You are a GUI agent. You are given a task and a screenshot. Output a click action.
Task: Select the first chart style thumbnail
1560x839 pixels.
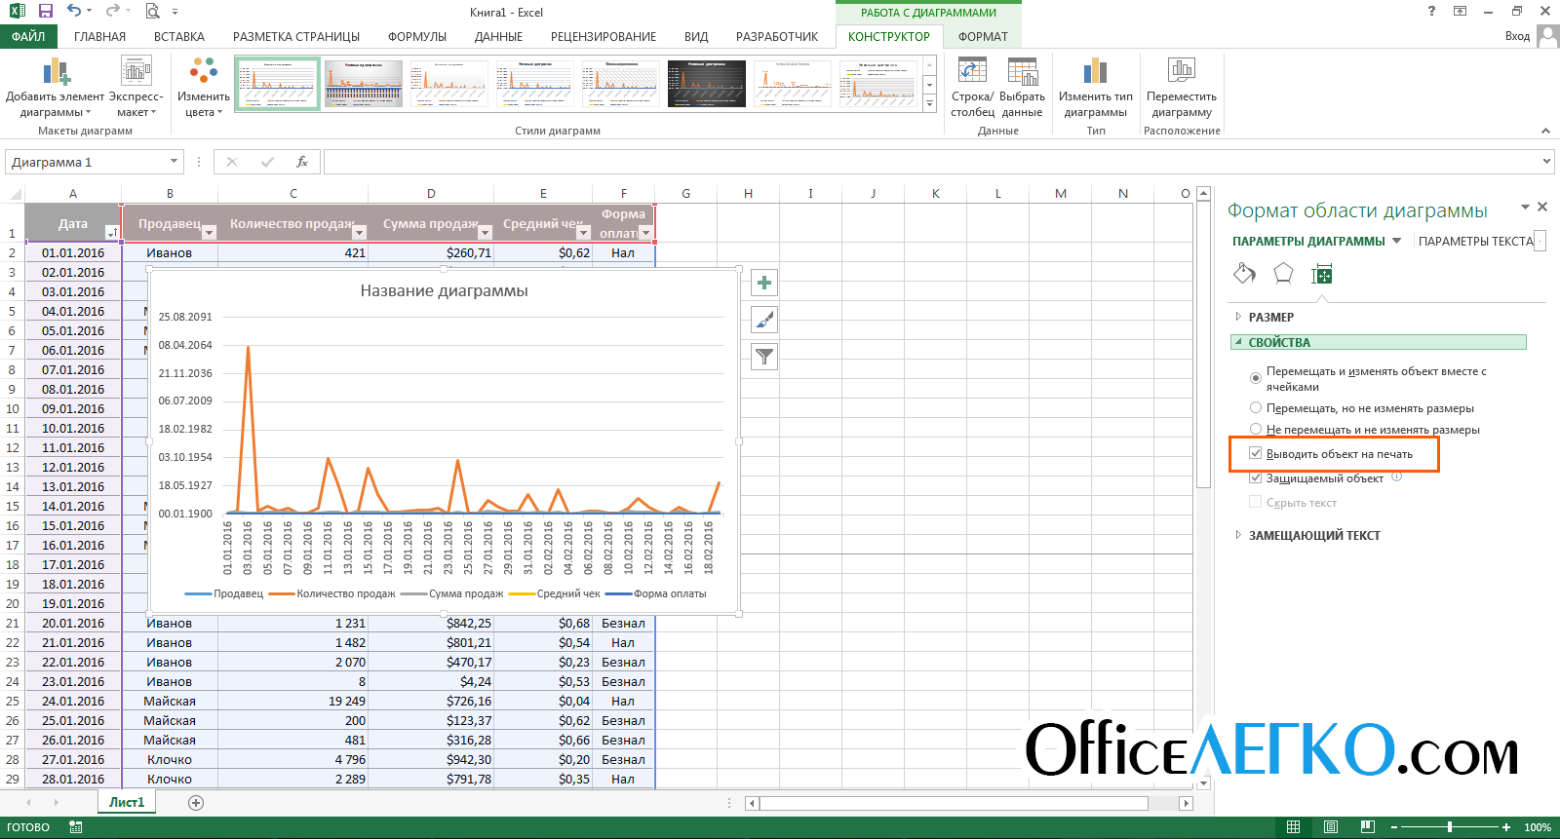click(x=278, y=83)
